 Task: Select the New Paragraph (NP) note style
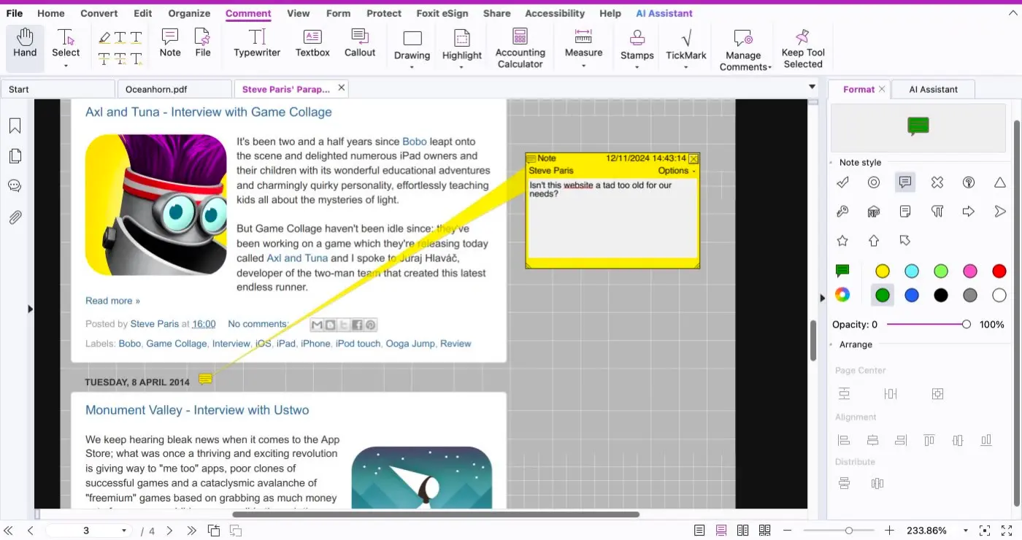[x=874, y=212]
